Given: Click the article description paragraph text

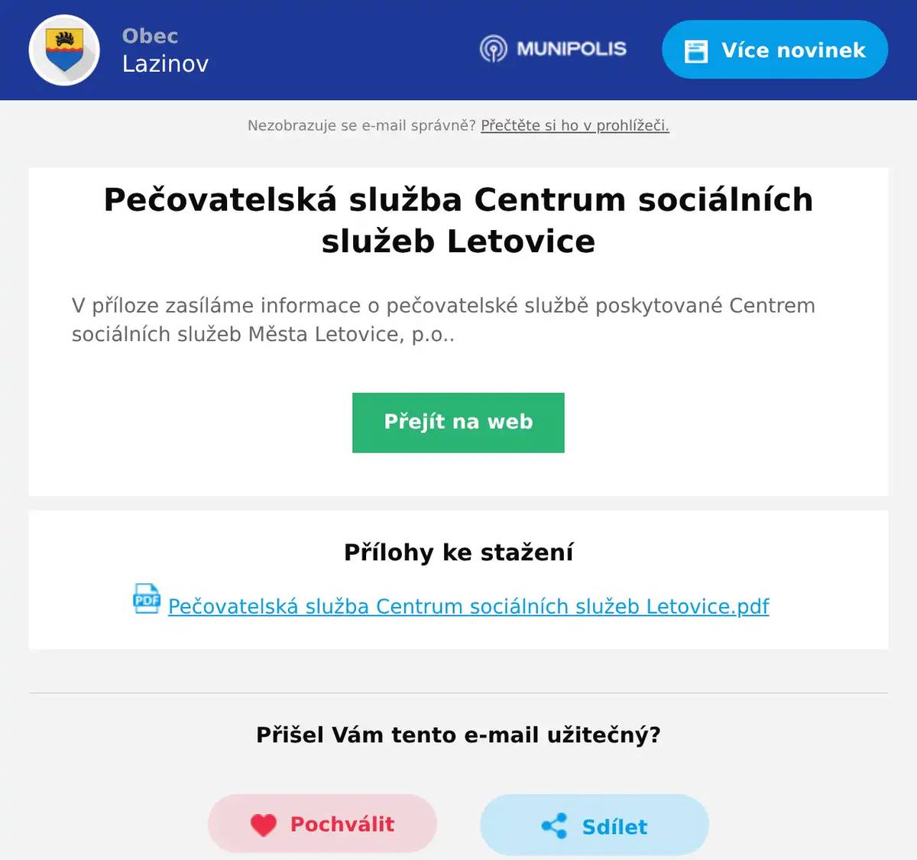Looking at the screenshot, I should [443, 320].
